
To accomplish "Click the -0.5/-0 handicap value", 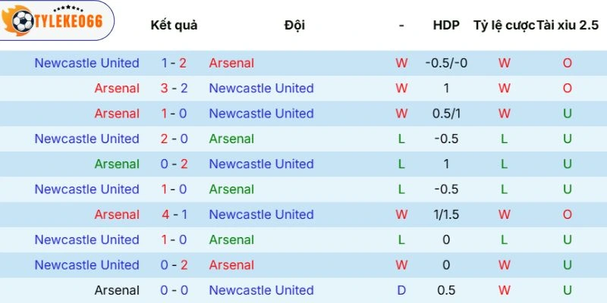I will point(446,63).
